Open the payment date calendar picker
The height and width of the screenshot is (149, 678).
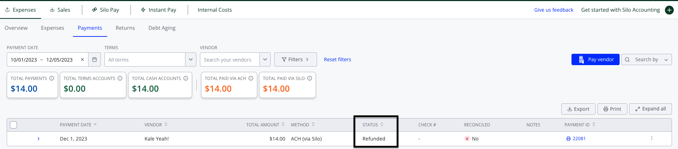pyautogui.click(x=94, y=59)
